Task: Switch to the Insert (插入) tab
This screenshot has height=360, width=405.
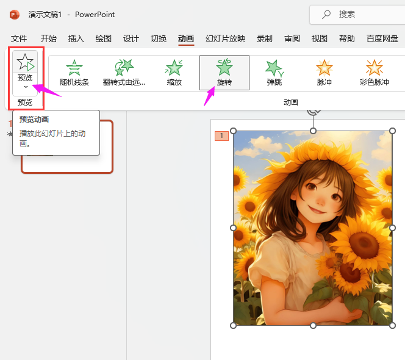Action: tap(76, 38)
